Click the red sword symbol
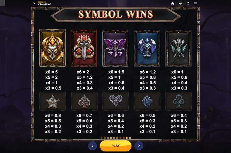 pyautogui.click(x=84, y=48)
